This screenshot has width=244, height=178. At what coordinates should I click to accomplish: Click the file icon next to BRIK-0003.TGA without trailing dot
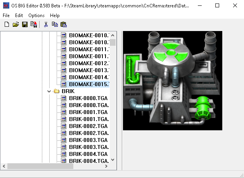click(x=64, y=140)
